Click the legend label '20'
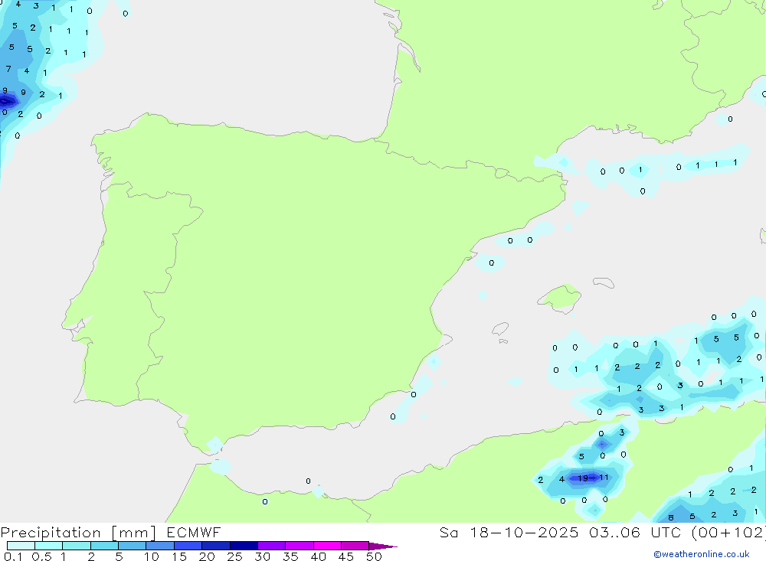Image resolution: width=766 pixels, height=561 pixels. pyautogui.click(x=207, y=556)
